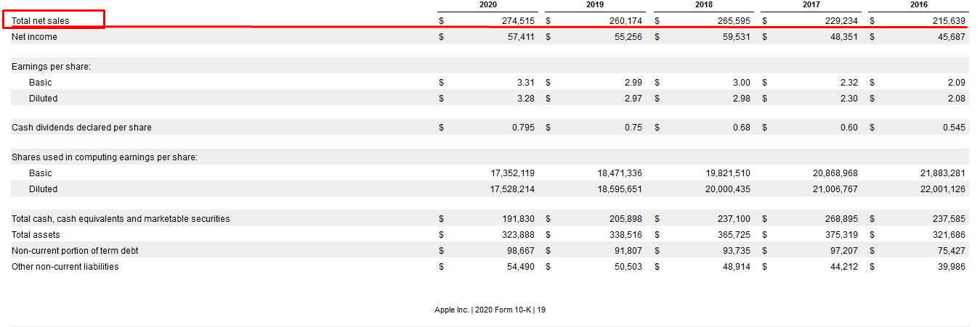Click the total assets value 323,888

[x=518, y=235]
